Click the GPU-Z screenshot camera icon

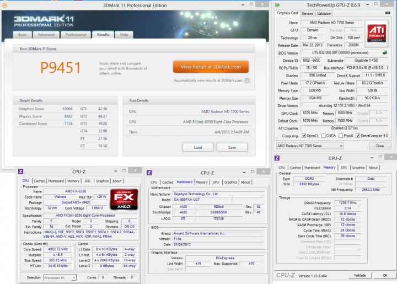(x=388, y=13)
